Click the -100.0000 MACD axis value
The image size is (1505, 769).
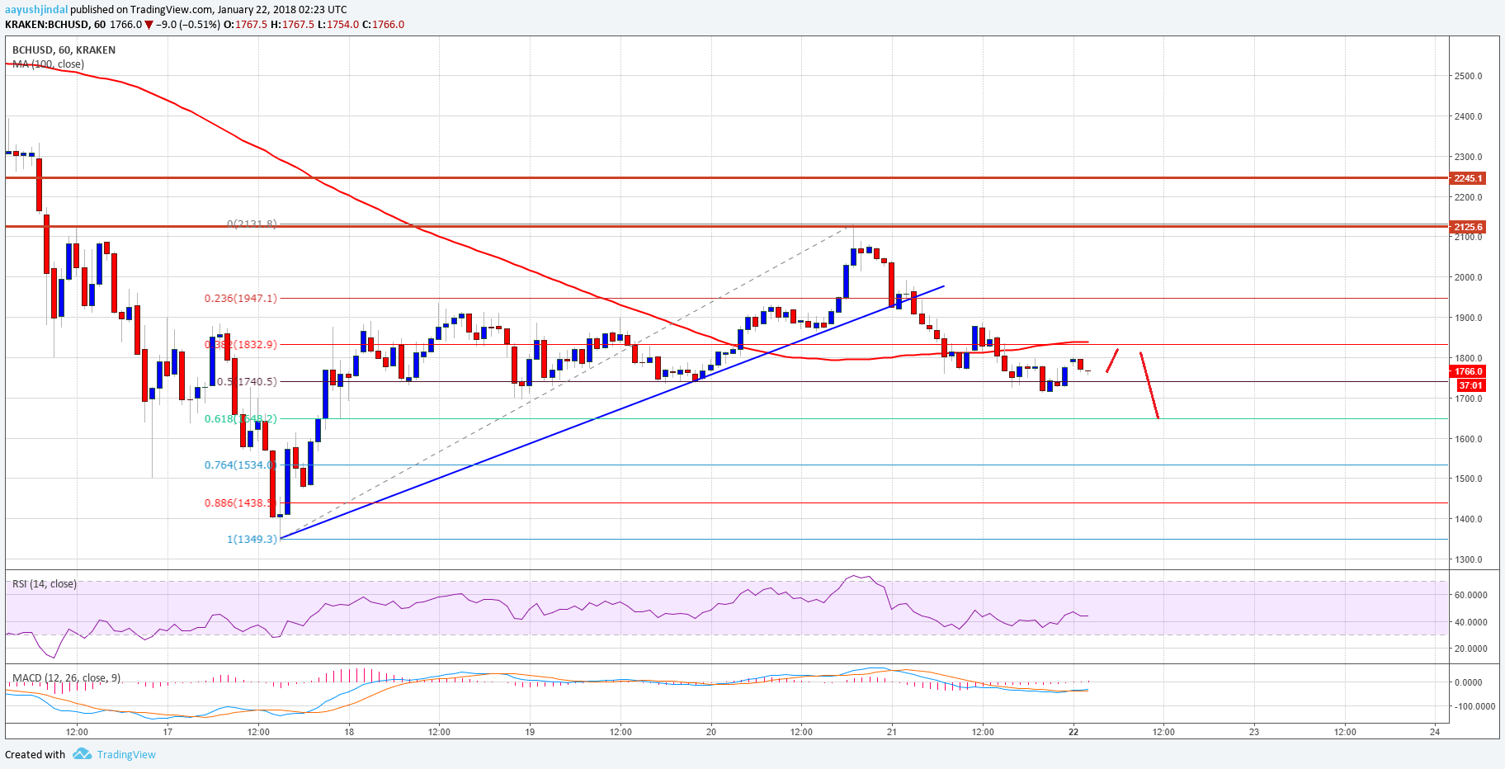[1474, 706]
